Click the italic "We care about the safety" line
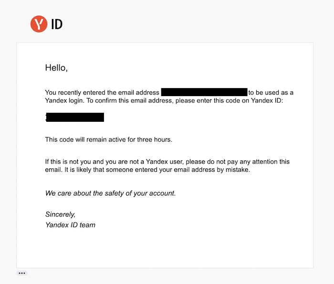334x284 pixels. (x=110, y=193)
